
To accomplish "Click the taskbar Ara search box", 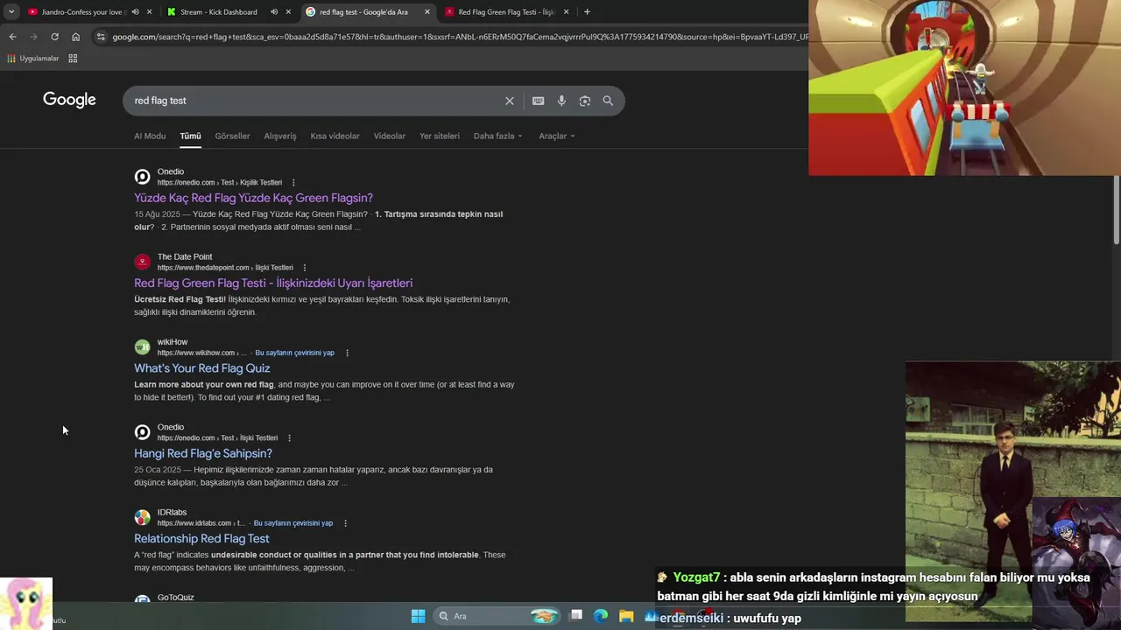I will pos(497,616).
